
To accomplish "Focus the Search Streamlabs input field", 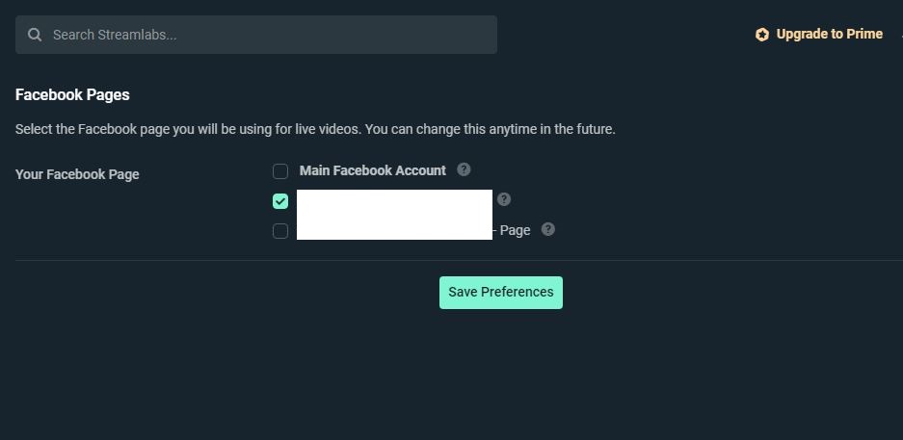I will [x=270, y=35].
